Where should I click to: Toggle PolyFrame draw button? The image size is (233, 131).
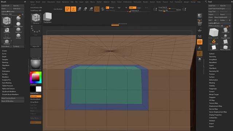(x=200, y=42)
